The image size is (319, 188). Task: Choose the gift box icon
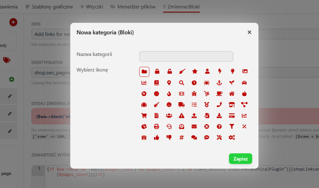click(144, 138)
